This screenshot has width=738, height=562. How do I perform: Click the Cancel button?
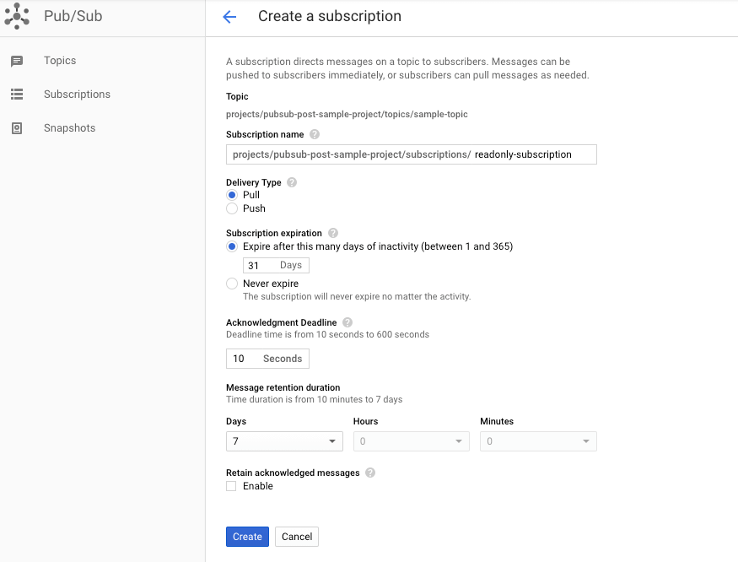[297, 537]
